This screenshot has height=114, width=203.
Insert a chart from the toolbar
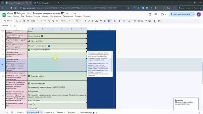tap(142, 21)
